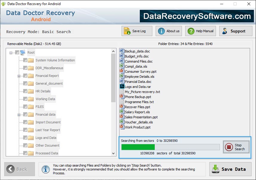
Task: Click the text icon beside Programme Files.txt
Action: (122, 102)
